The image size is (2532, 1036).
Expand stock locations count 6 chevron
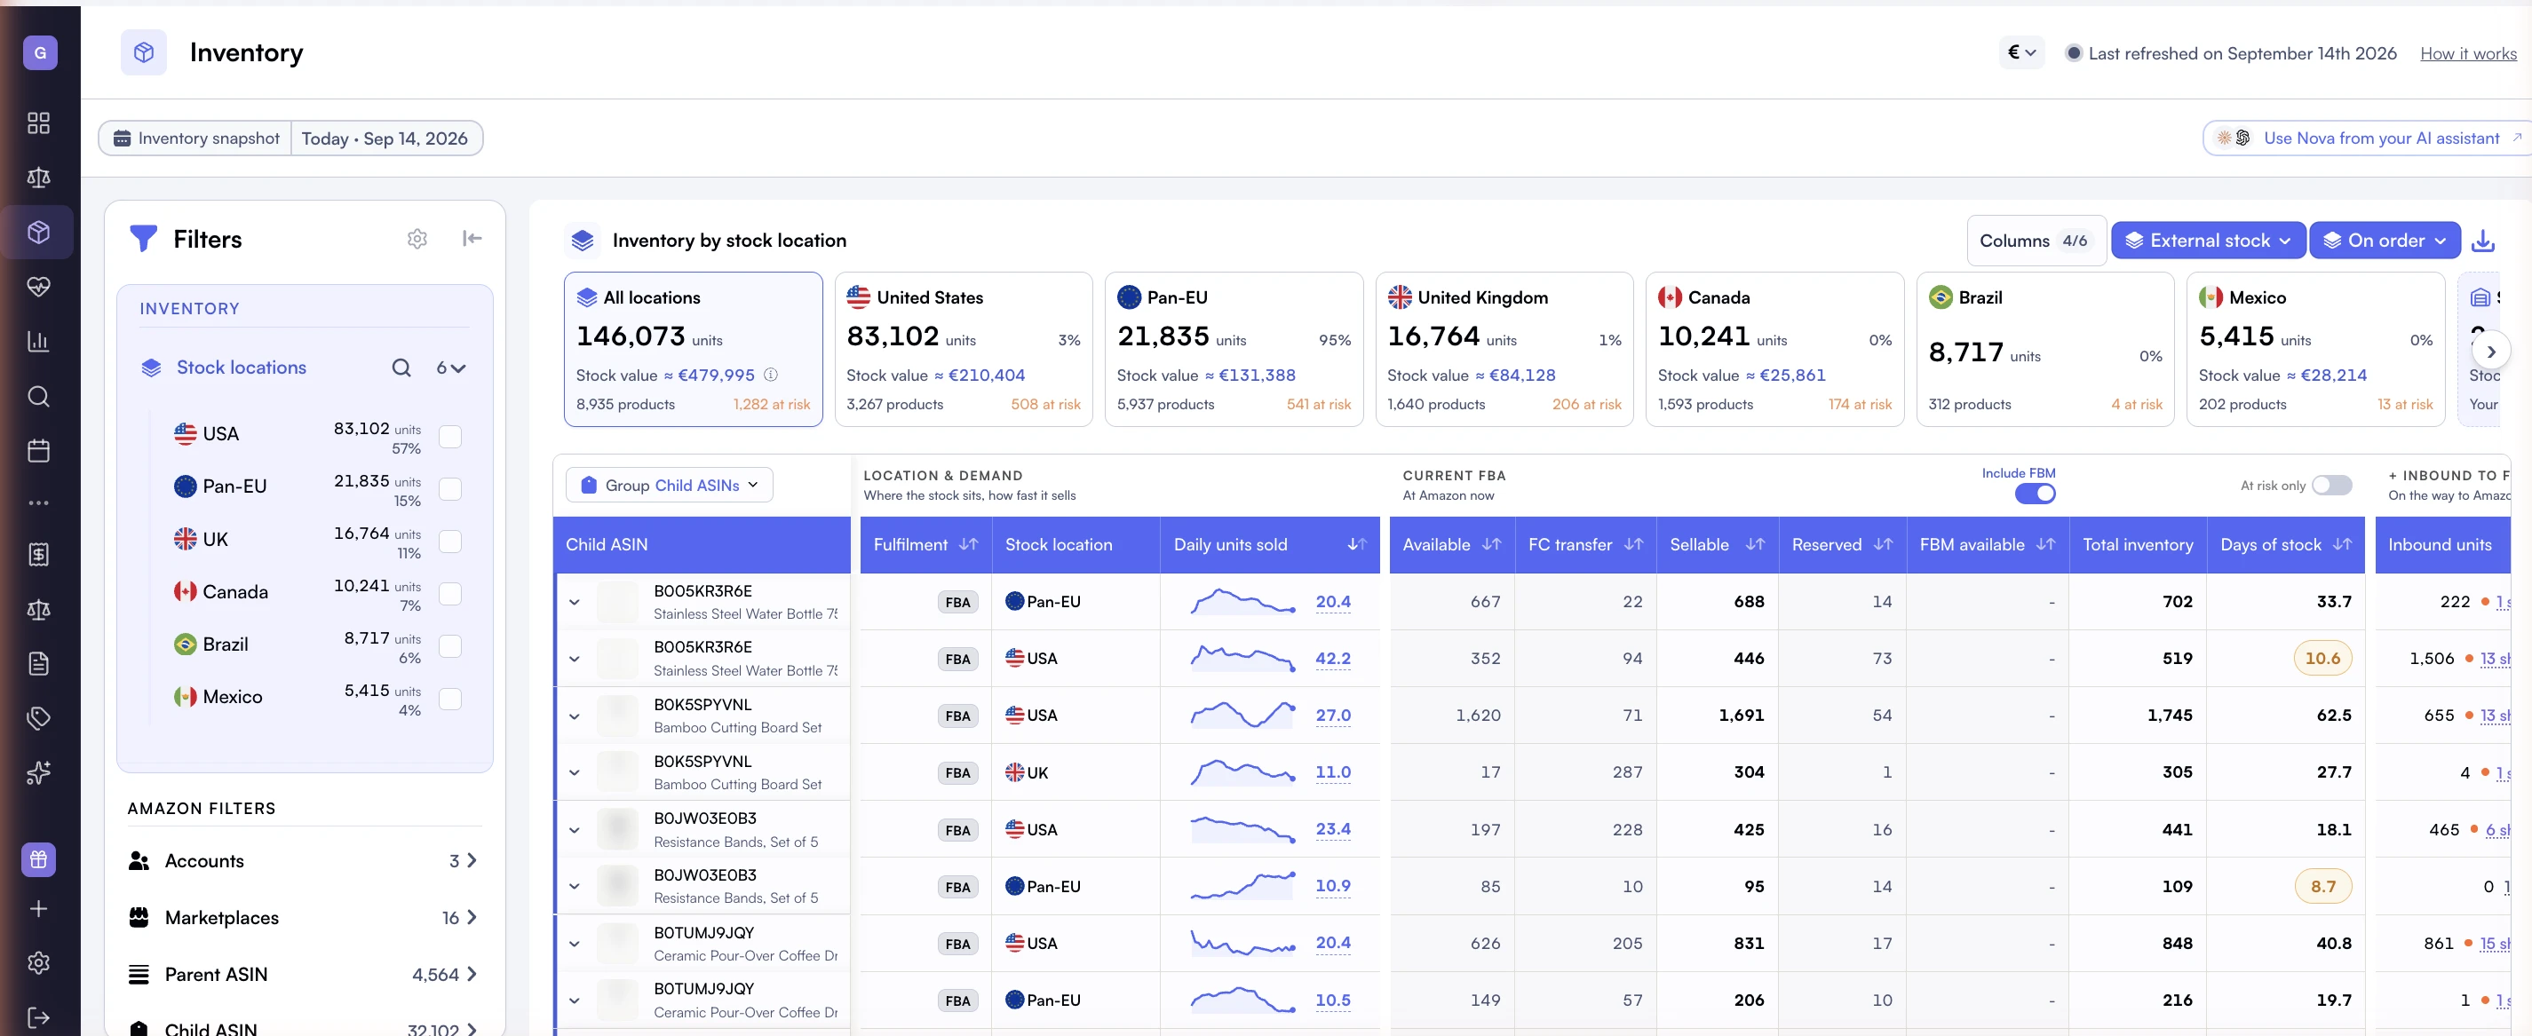pyautogui.click(x=450, y=368)
